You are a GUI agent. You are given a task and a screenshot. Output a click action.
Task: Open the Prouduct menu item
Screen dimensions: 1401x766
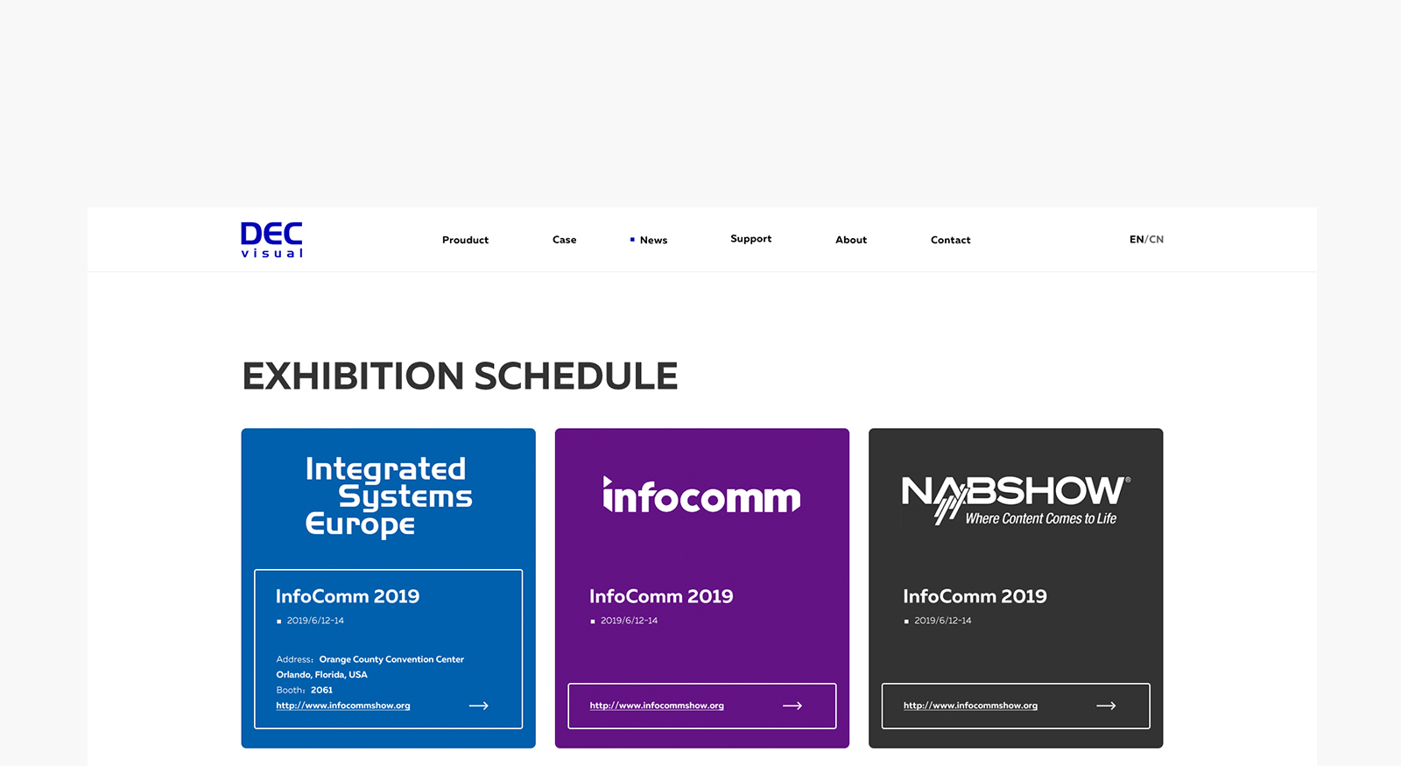point(465,240)
